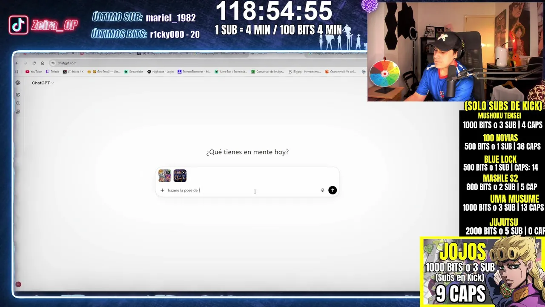Reload the chatgpt.com page
This screenshot has height=307, width=545.
tap(34, 63)
